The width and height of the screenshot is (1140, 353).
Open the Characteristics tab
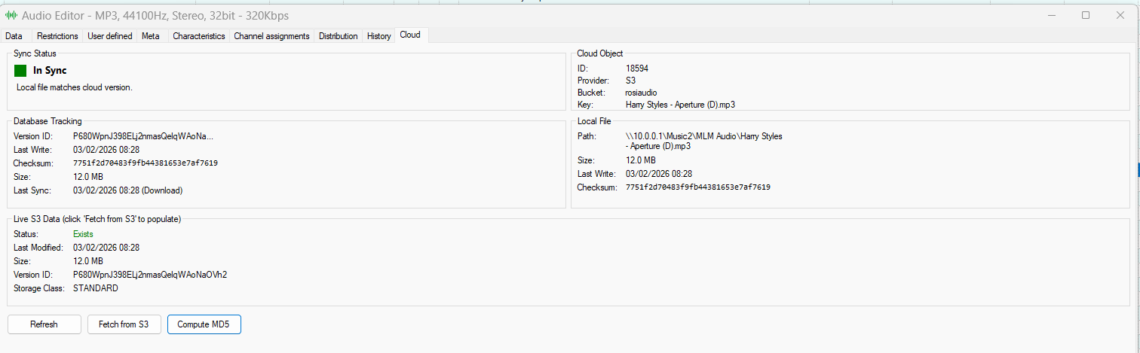coord(199,36)
